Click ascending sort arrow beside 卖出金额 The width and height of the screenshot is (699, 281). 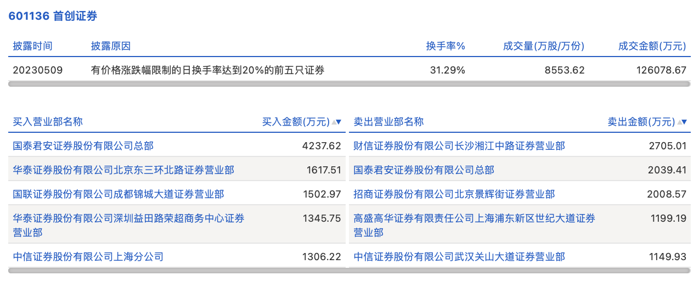click(x=680, y=122)
